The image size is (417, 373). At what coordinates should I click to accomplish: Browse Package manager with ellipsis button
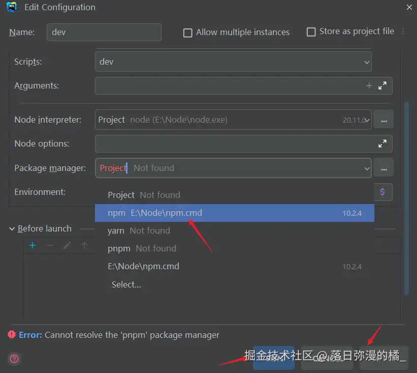point(383,167)
